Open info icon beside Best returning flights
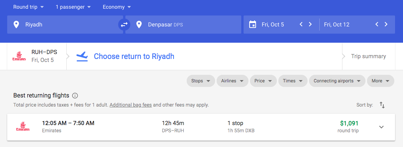403x147 pixels. click(x=75, y=96)
